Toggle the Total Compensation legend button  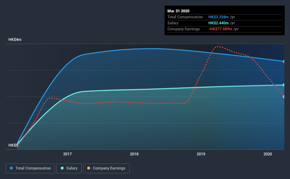(30, 168)
